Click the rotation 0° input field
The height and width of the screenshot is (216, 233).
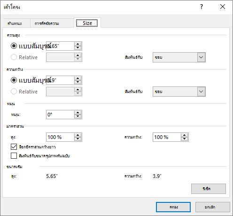click(x=60, y=115)
